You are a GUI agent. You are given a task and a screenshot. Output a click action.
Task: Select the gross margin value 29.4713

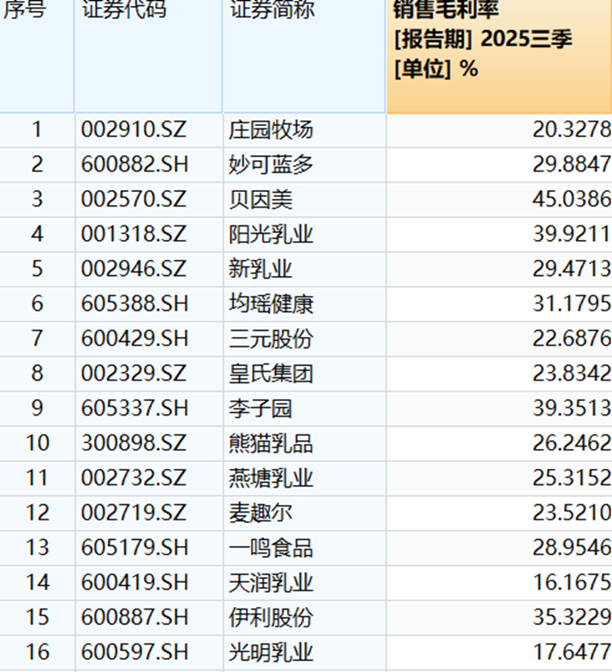(x=573, y=269)
